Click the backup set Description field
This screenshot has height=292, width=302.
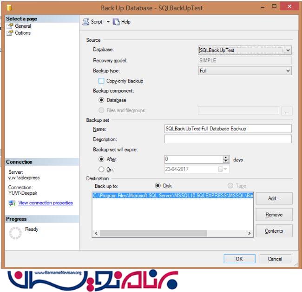[x=228, y=139]
